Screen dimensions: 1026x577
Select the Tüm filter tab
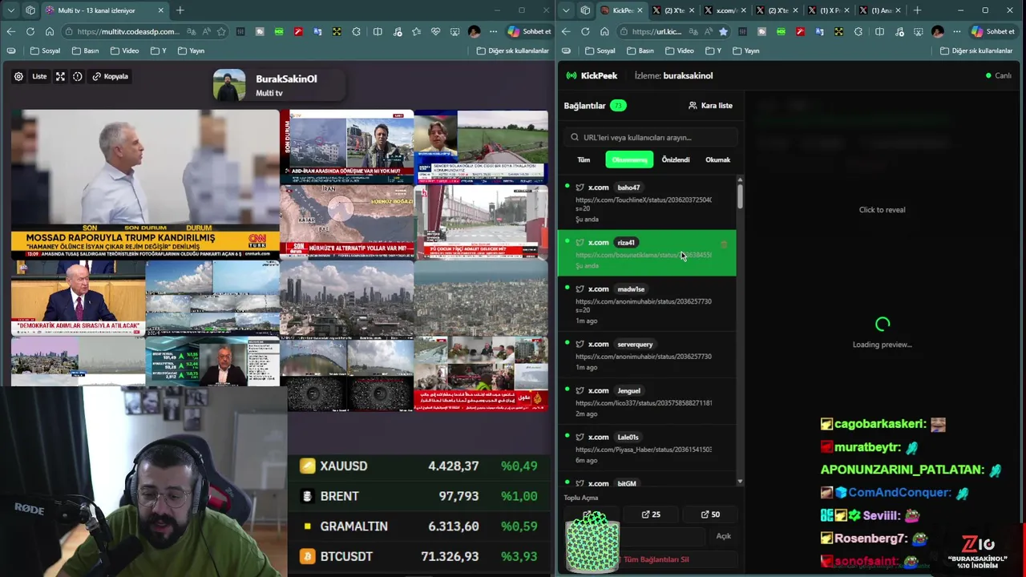pos(584,159)
